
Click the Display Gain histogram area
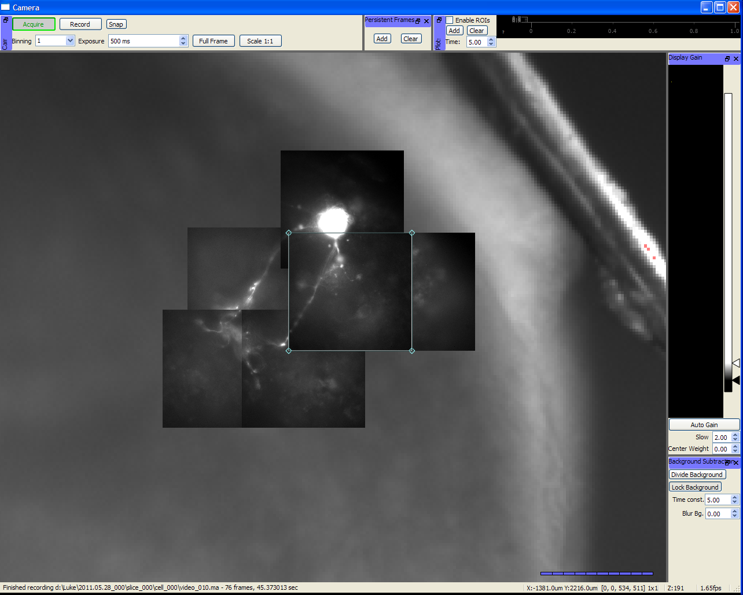pos(696,240)
